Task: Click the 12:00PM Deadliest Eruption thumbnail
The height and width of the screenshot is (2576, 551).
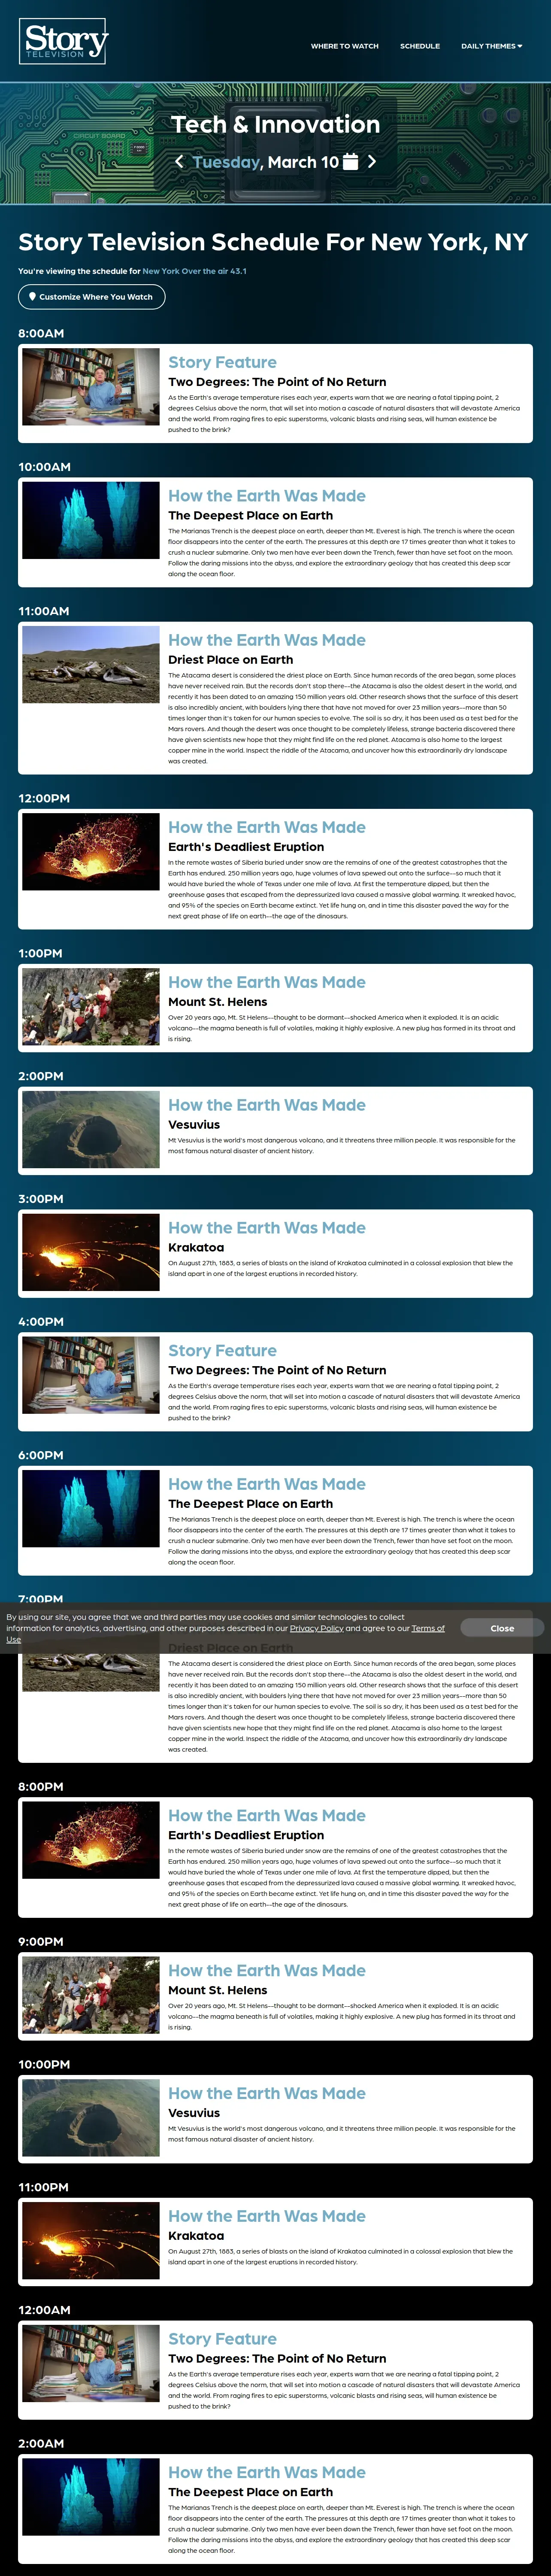Action: pos(91,851)
